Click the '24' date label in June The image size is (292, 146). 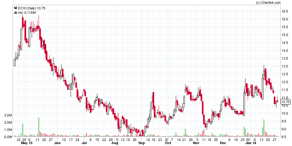pos(77,140)
